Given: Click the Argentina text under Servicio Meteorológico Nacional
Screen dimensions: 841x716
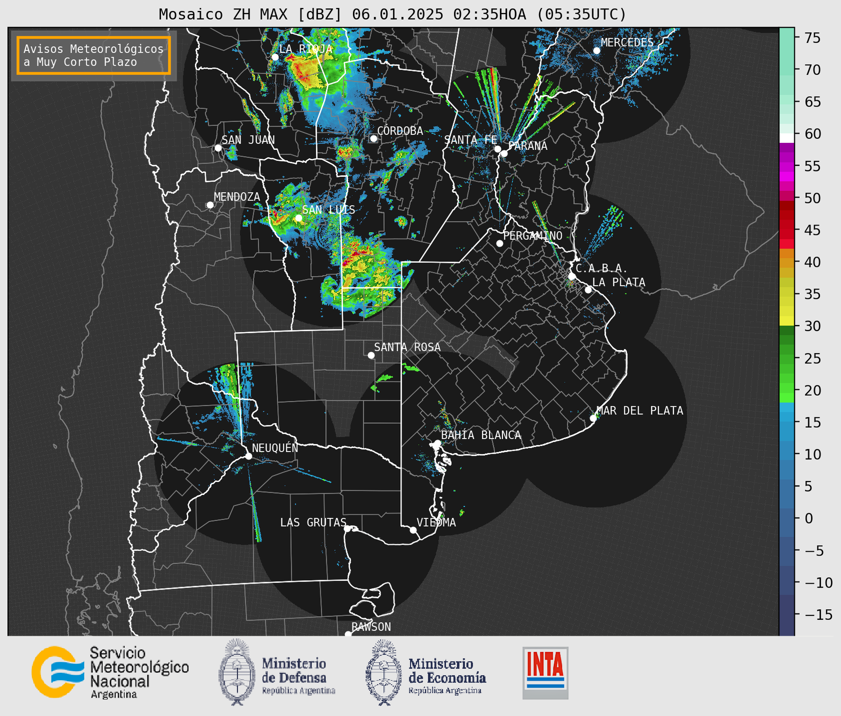Looking at the screenshot, I should (114, 694).
